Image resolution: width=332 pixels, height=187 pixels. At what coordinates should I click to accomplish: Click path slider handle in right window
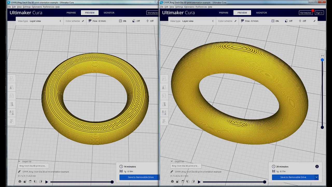[x=265, y=182]
